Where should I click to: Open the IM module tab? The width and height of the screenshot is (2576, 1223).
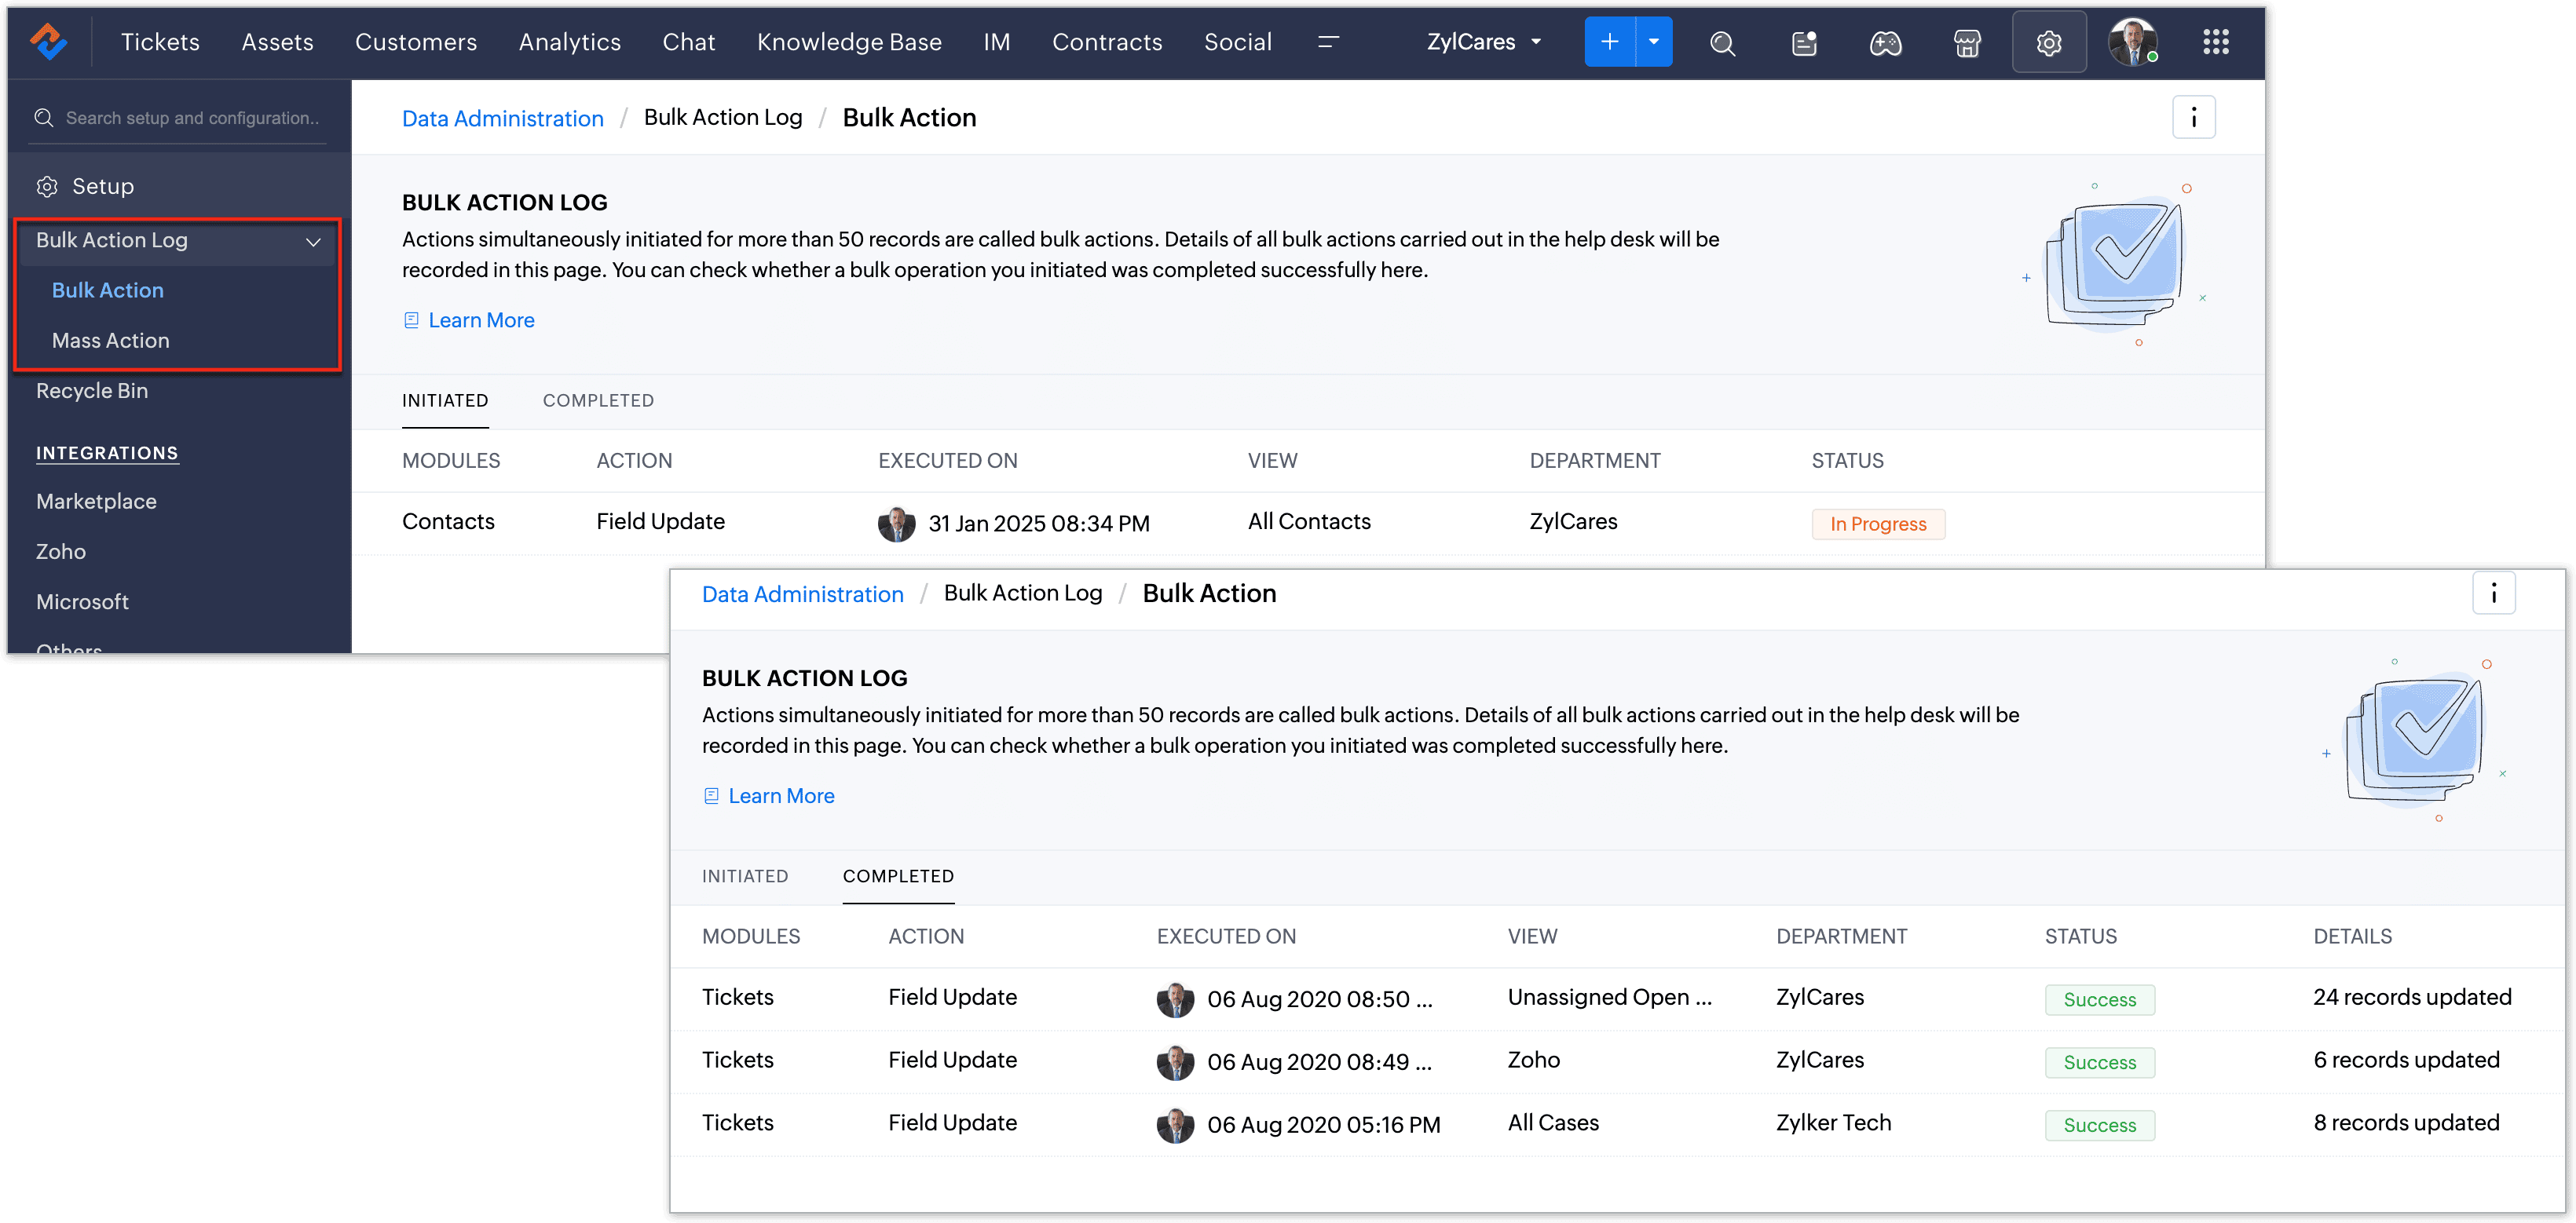(x=996, y=42)
